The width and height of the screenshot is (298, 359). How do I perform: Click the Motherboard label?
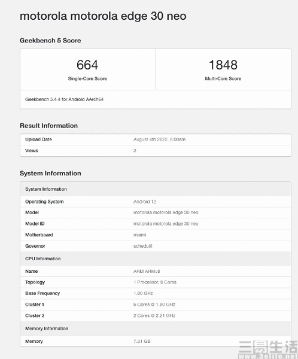(x=39, y=235)
